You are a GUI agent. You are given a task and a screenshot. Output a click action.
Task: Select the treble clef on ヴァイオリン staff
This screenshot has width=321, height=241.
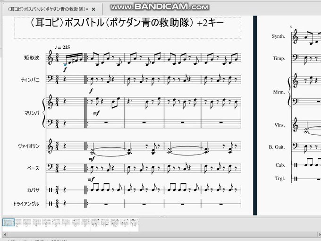[50, 146]
